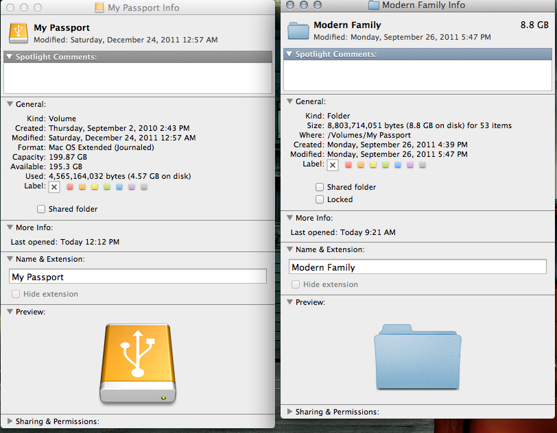This screenshot has width=557, height=433.
Task: Click Spotlight Comments text area in My Passport Info
Action: [138, 78]
